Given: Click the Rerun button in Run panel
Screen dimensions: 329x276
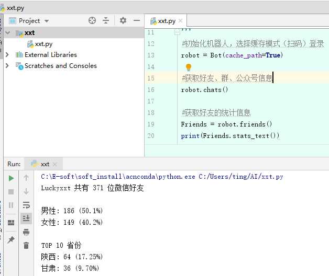Looking at the screenshot, I should 11,178.
